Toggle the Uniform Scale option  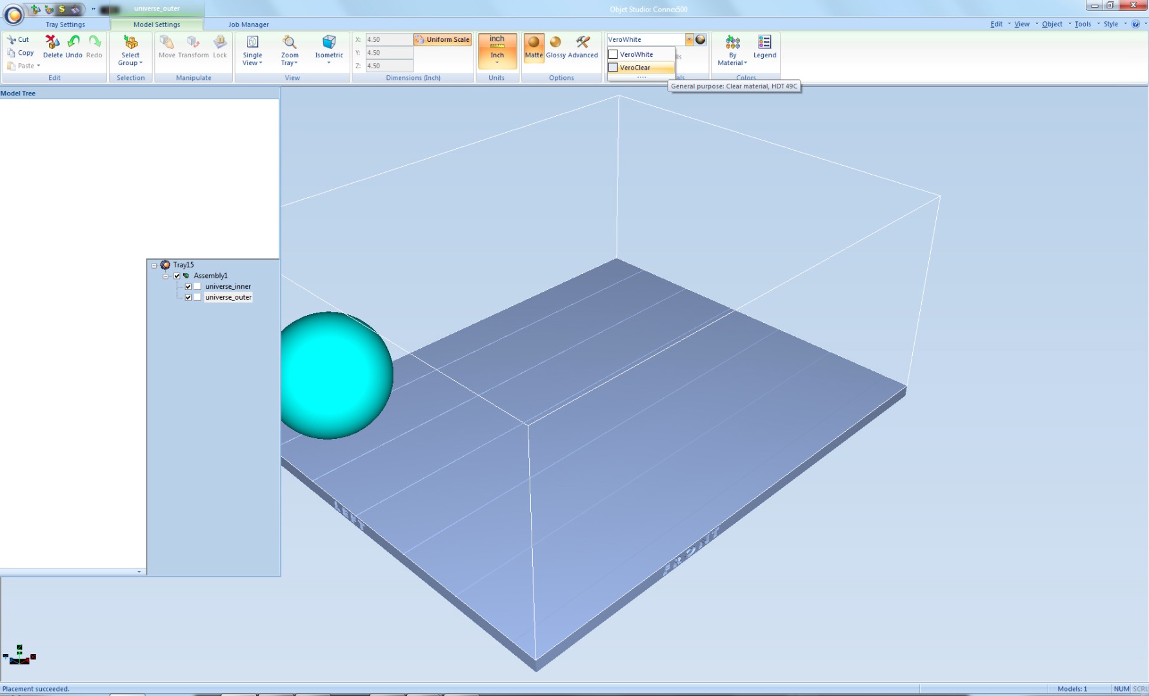[443, 39]
